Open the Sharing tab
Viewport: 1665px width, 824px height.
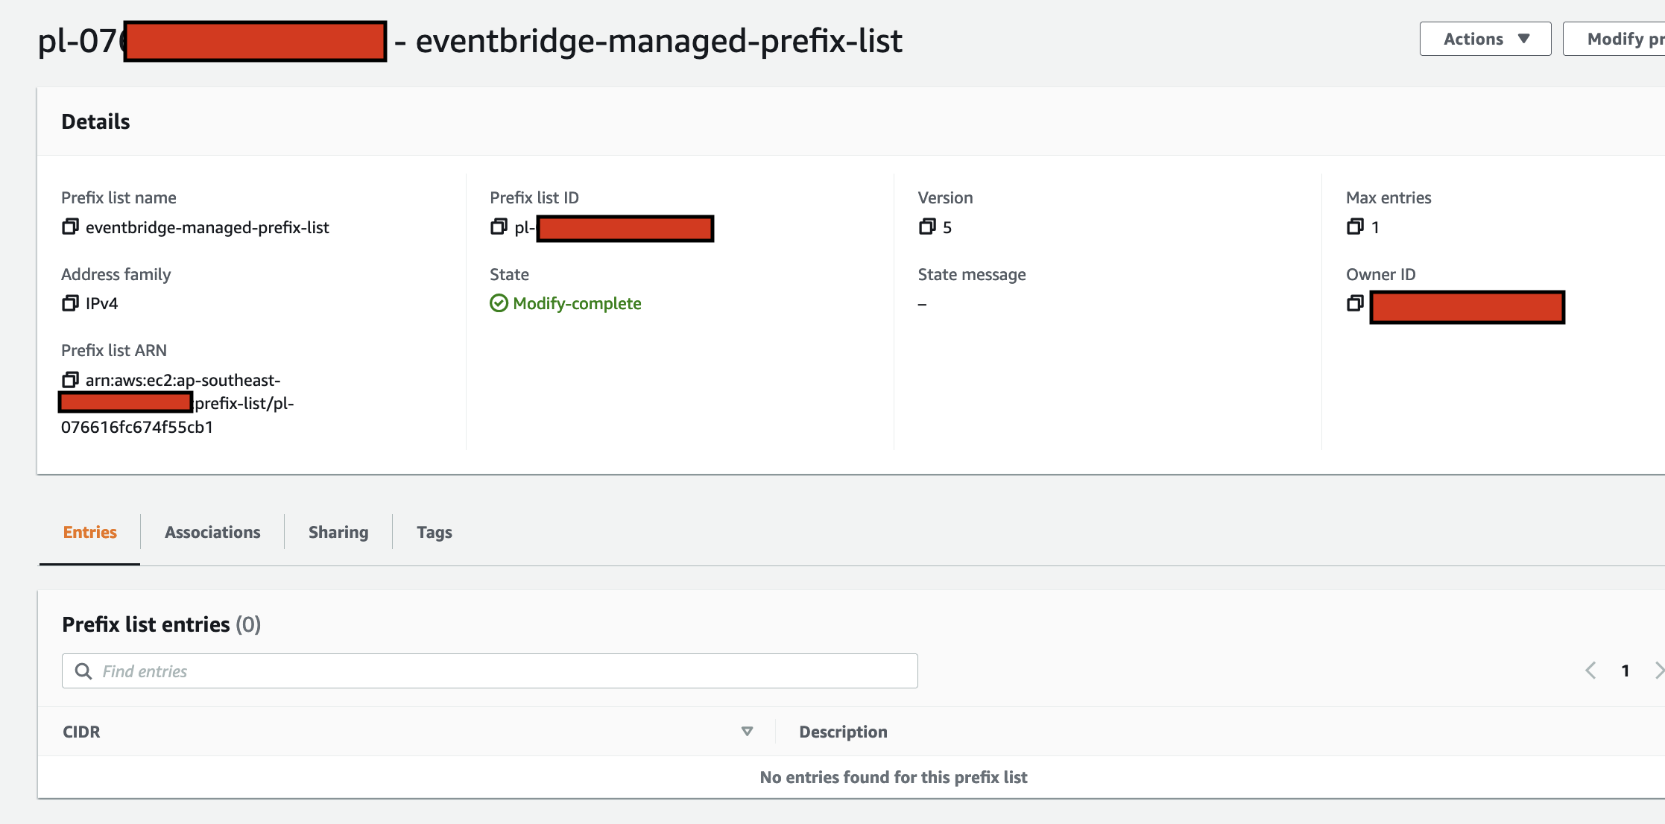pos(338,532)
